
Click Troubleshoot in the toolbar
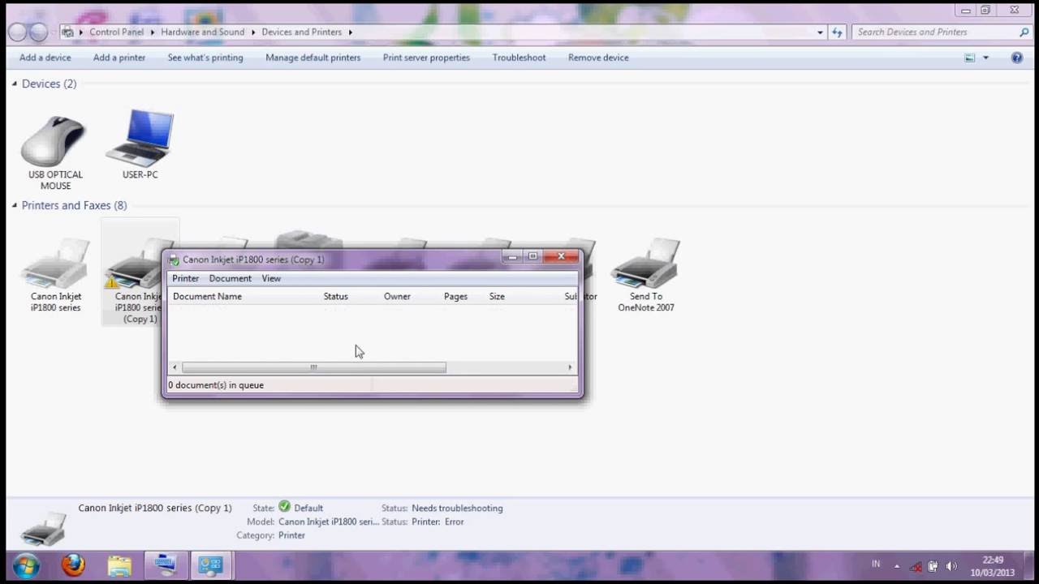519,58
